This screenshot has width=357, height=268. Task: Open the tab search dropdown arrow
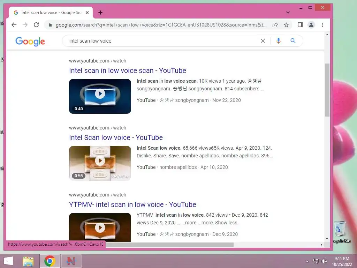(288, 13)
